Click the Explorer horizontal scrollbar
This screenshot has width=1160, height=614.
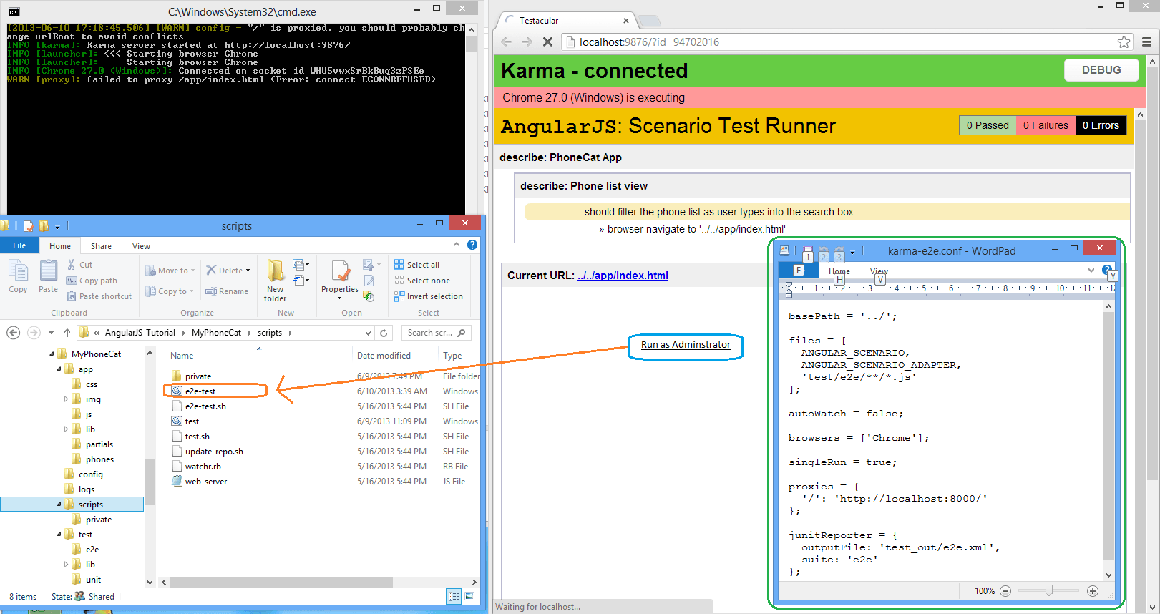tap(282, 582)
